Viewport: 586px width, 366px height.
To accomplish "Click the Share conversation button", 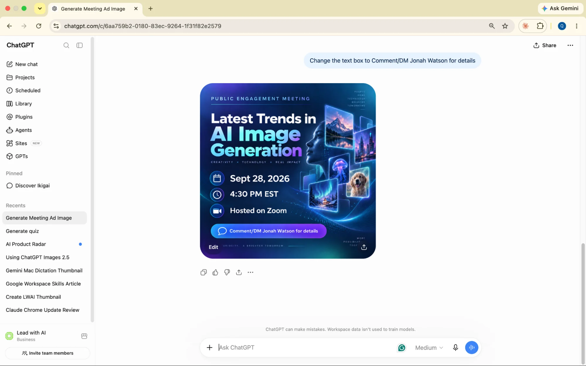I will [545, 45].
